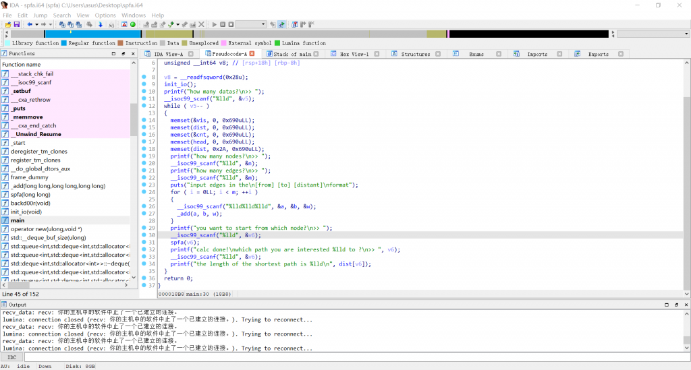Switch to the Imports tab

pos(537,54)
